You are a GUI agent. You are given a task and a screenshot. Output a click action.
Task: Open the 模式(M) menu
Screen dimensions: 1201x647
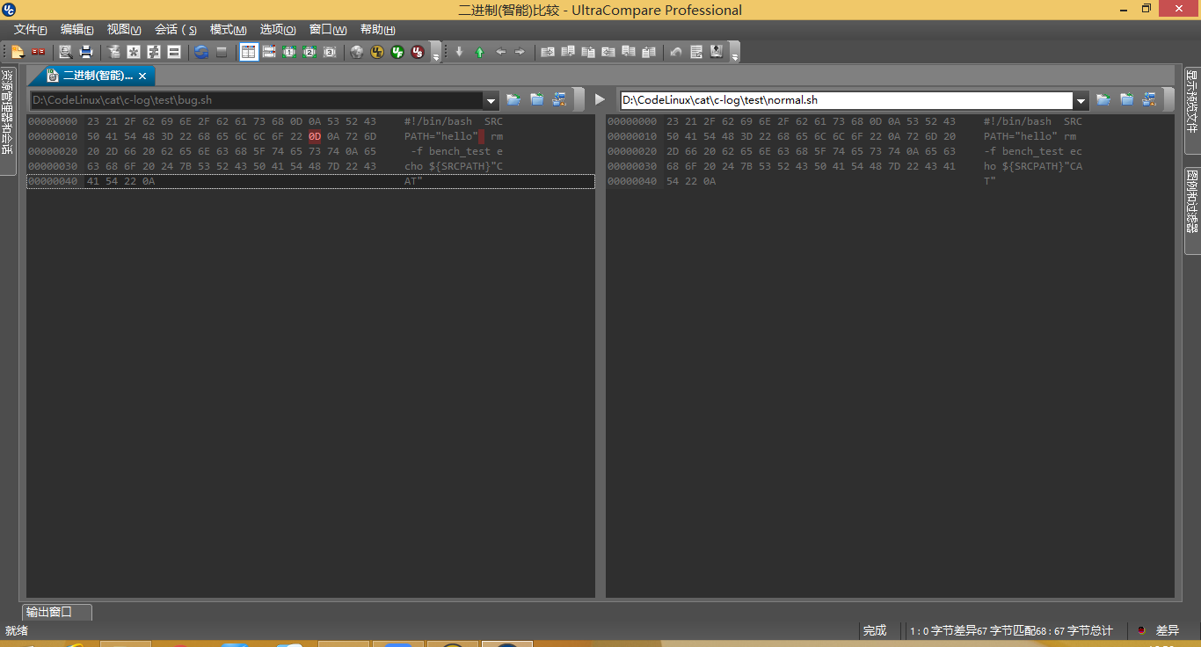coord(229,30)
